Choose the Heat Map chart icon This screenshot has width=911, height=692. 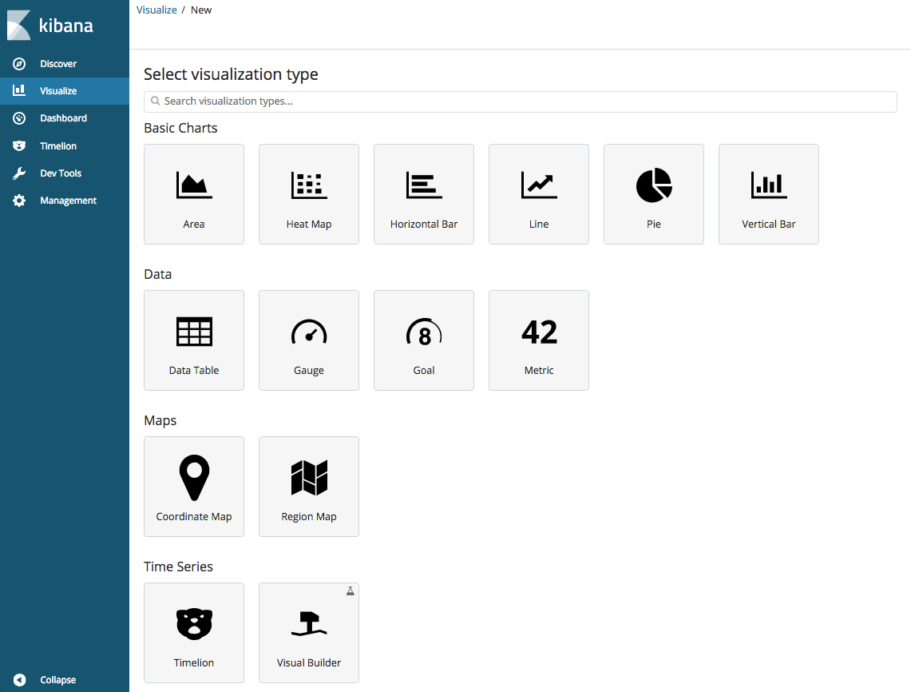click(x=309, y=185)
